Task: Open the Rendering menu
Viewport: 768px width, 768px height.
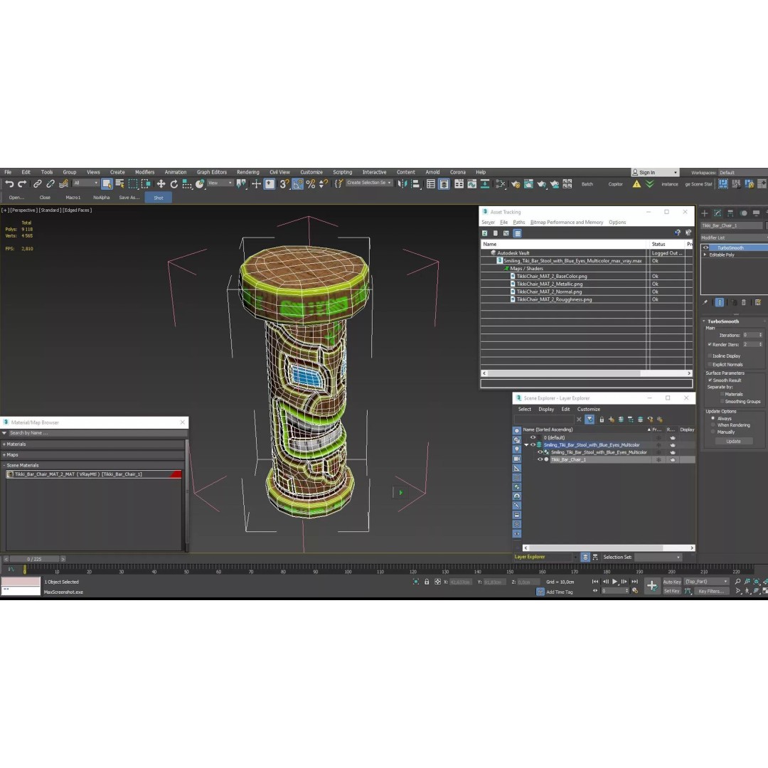Action: pos(248,172)
